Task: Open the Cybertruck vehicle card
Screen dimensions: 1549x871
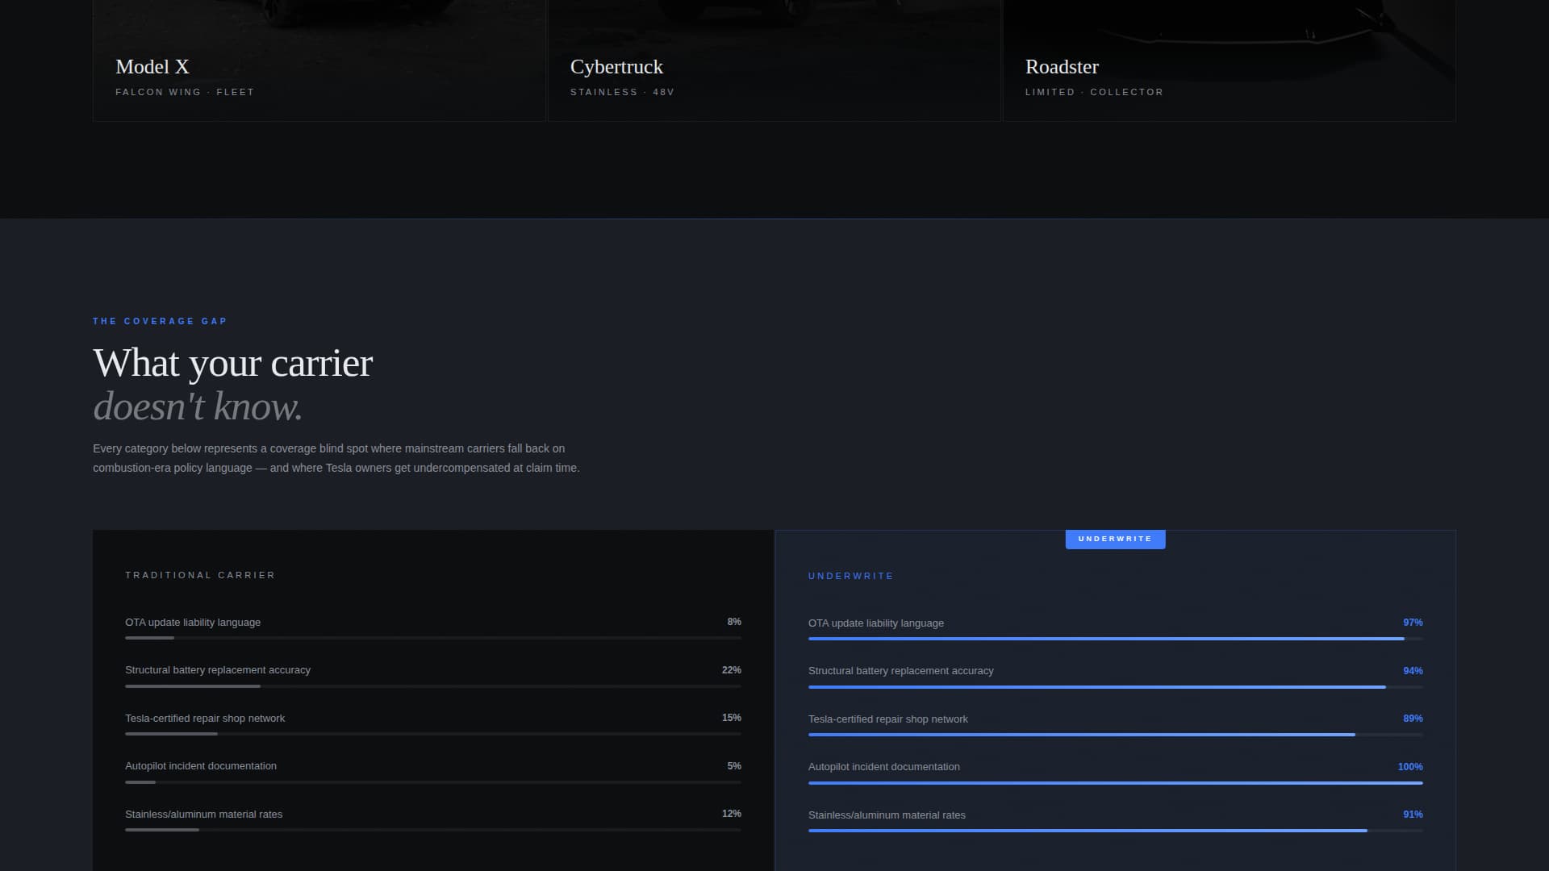Action: [774, 60]
